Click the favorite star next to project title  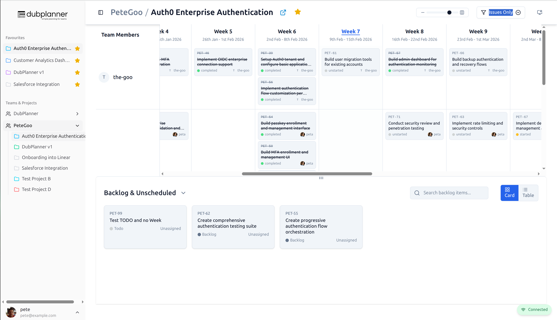click(298, 12)
